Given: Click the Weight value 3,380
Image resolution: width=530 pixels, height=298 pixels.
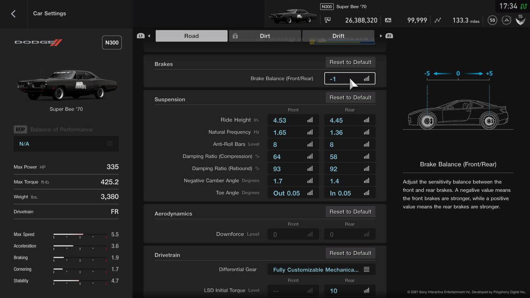Looking at the screenshot, I should click(x=110, y=197).
